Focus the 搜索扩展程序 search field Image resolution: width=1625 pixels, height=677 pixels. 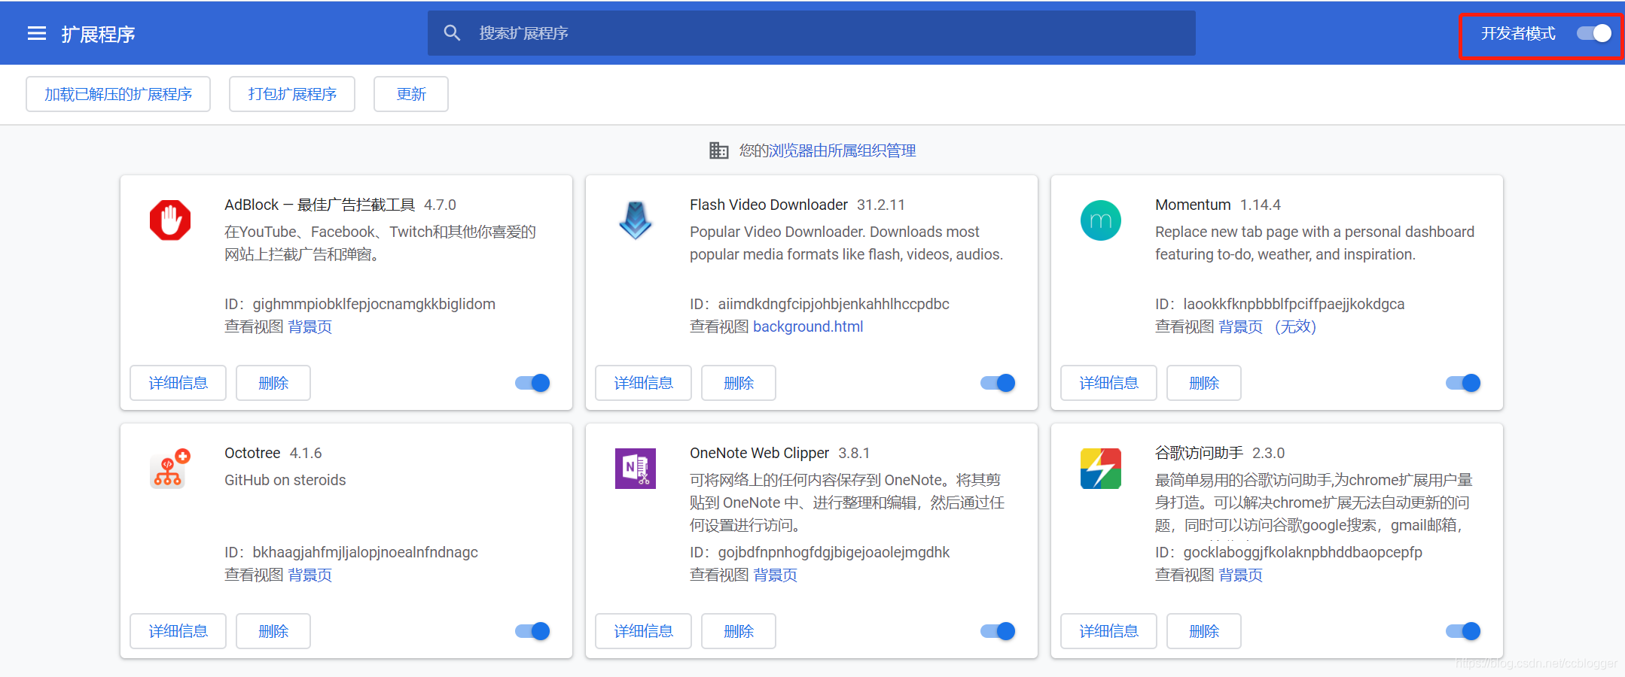(x=812, y=33)
